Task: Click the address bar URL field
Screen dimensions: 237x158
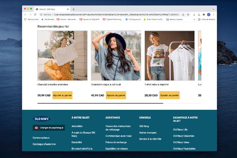Action: pyautogui.click(x=117, y=15)
